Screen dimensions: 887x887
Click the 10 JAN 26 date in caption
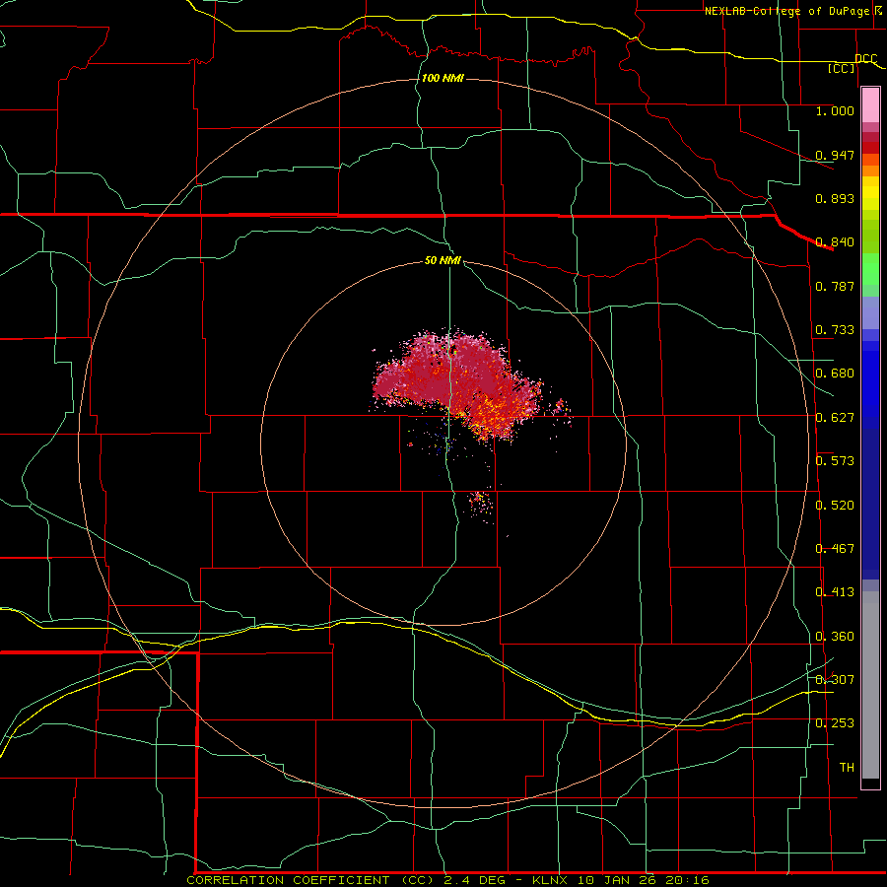pos(617,880)
